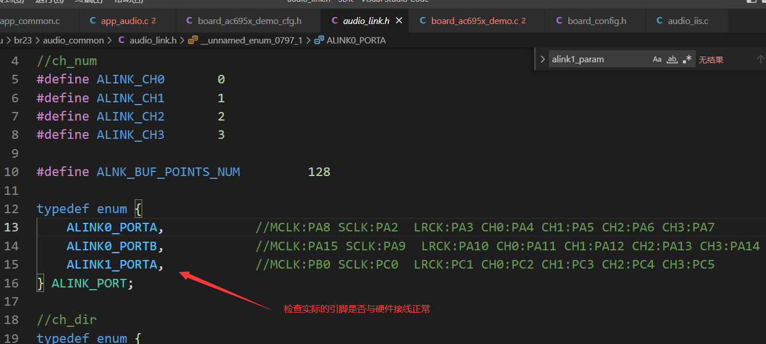Toggle Match Case in the find widget
This screenshot has width=766, height=344.
[657, 59]
